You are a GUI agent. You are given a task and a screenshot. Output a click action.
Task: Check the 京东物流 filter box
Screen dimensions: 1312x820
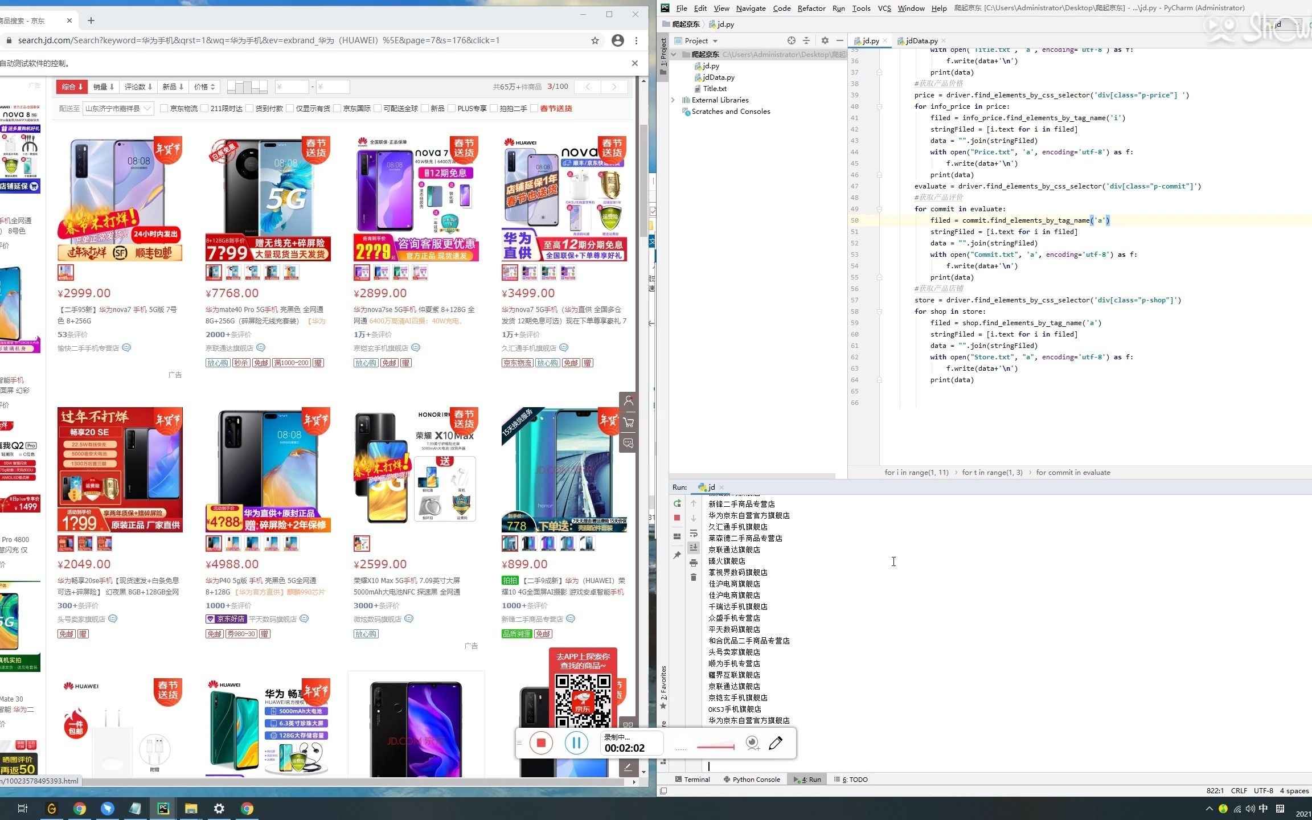[x=164, y=108]
